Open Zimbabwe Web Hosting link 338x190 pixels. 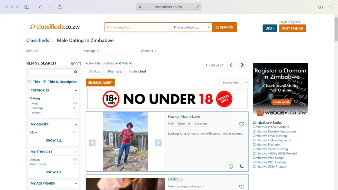[x=269, y=162]
